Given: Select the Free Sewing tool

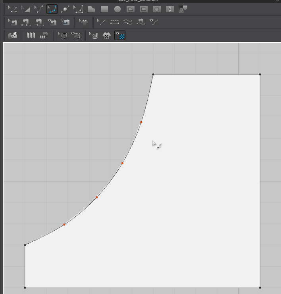Looking at the screenshot, I should click(x=39, y=22).
